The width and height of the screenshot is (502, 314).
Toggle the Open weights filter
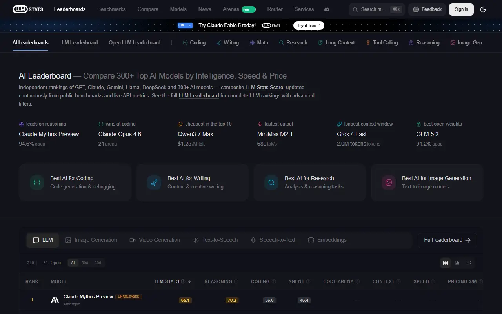coord(52,263)
